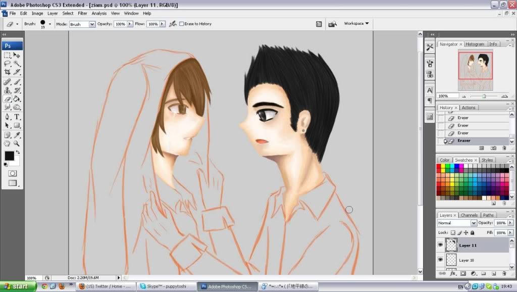Select the Lasso tool

[7, 63]
